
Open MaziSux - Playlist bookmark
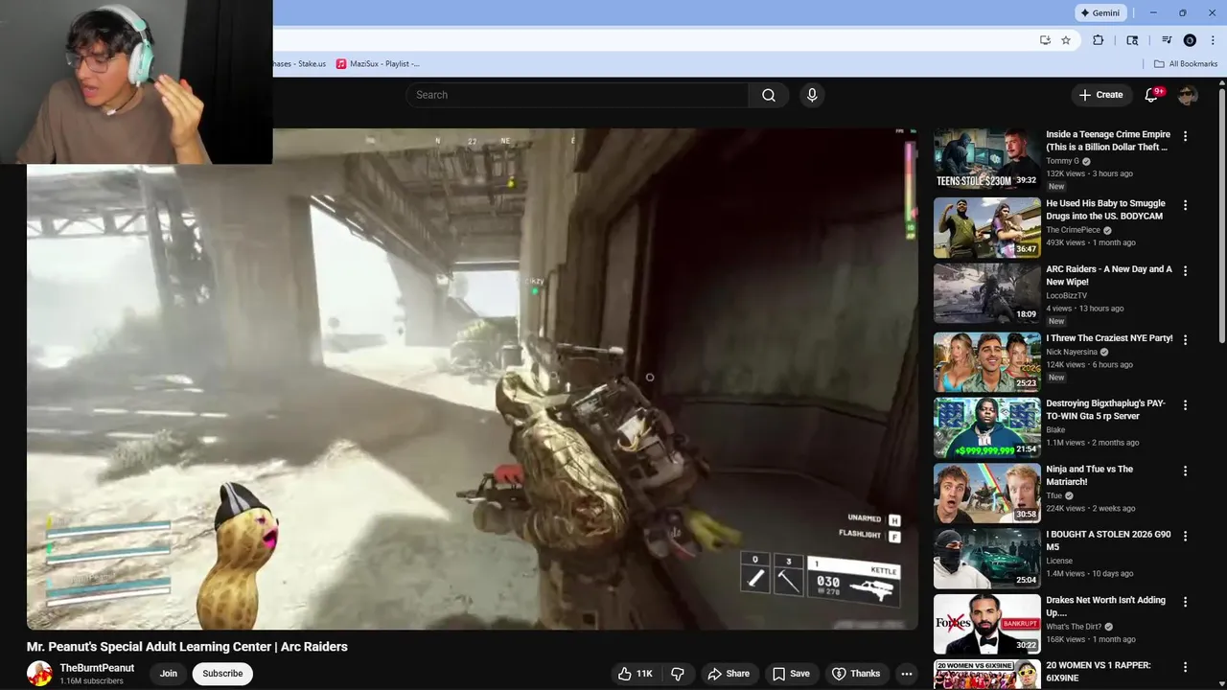(x=378, y=64)
